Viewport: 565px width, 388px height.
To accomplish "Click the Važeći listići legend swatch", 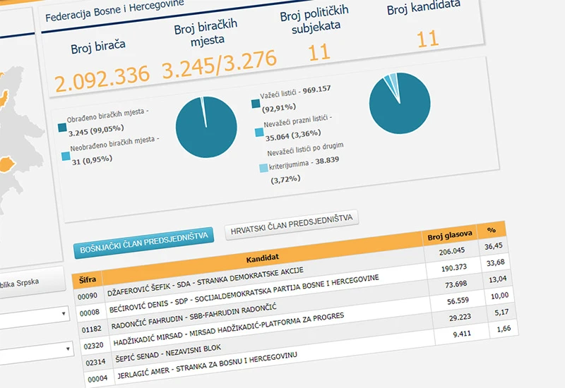I will click(256, 104).
